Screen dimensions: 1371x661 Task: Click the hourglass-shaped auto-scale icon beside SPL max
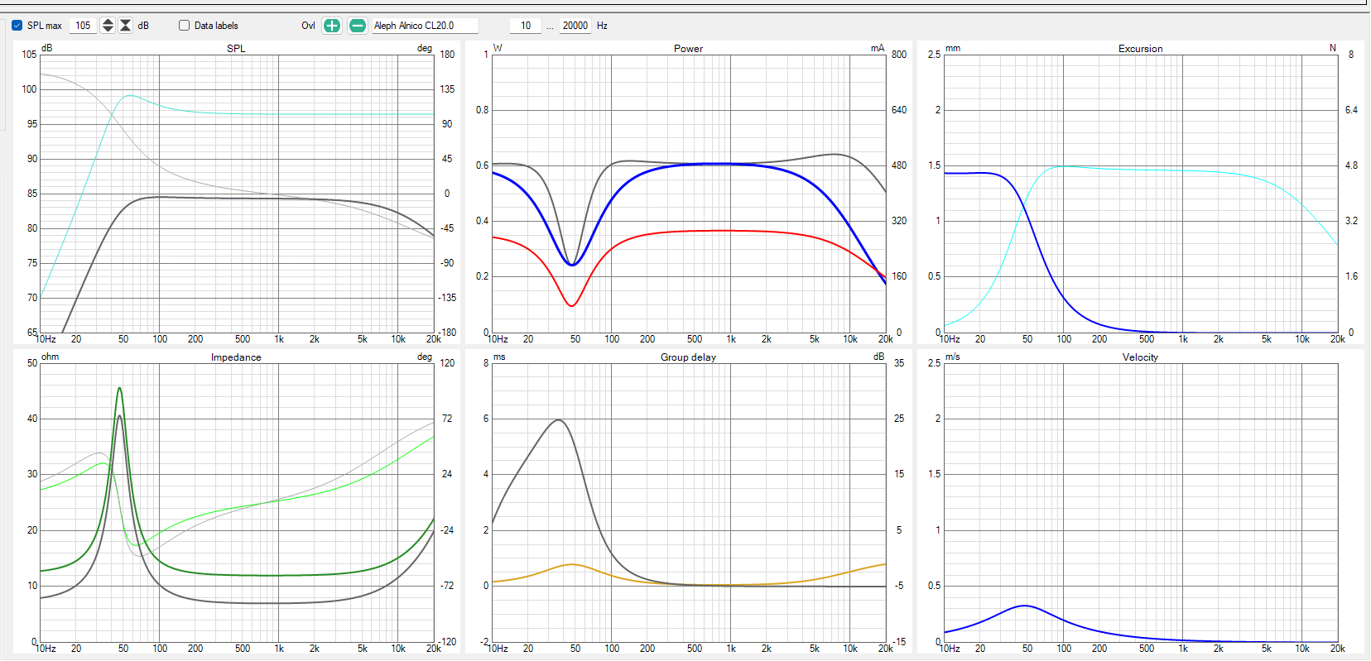[x=125, y=26]
